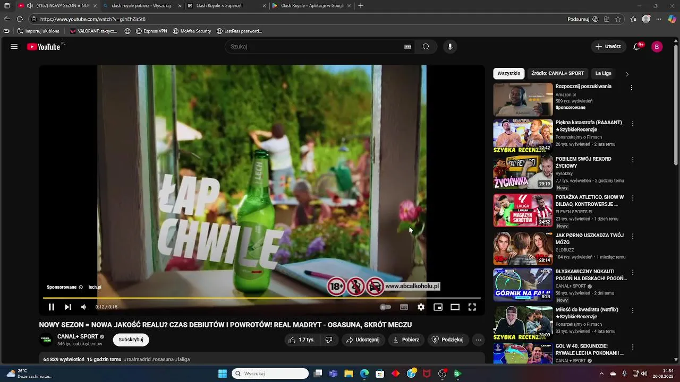
Task: Start voice search with the microphone
Action: coord(450,47)
